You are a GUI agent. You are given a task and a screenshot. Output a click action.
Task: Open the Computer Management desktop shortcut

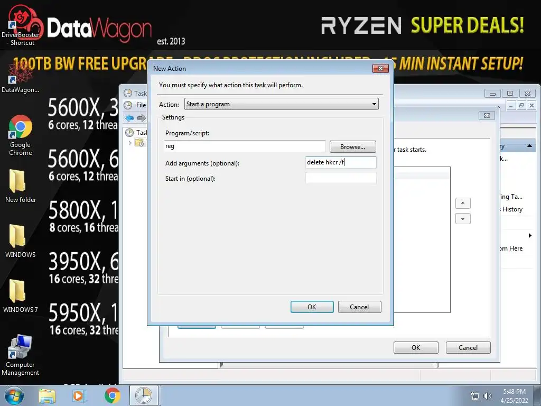(x=21, y=355)
